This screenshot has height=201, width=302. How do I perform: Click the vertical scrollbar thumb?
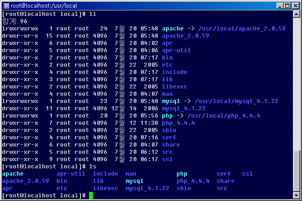coord(296,171)
